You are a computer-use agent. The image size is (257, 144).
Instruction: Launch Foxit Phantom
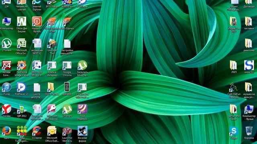point(82,112)
